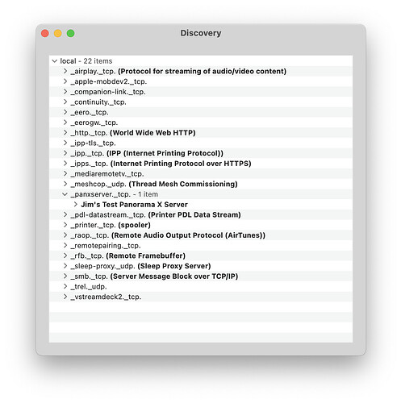Expand the _http._tcp. World Wide Web entry
This screenshot has height=403, width=401.
click(x=65, y=133)
